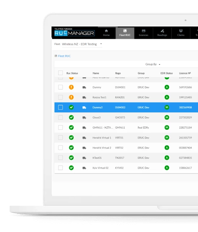Click GM9611 green check status icon
Image resolution: width=198 pixels, height=232 pixels.
click(71, 127)
